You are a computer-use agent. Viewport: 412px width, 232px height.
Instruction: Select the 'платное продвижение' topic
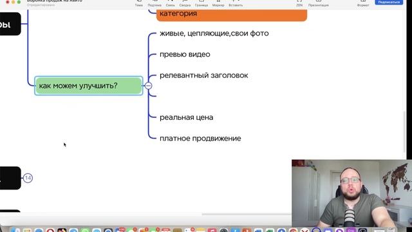(200, 139)
